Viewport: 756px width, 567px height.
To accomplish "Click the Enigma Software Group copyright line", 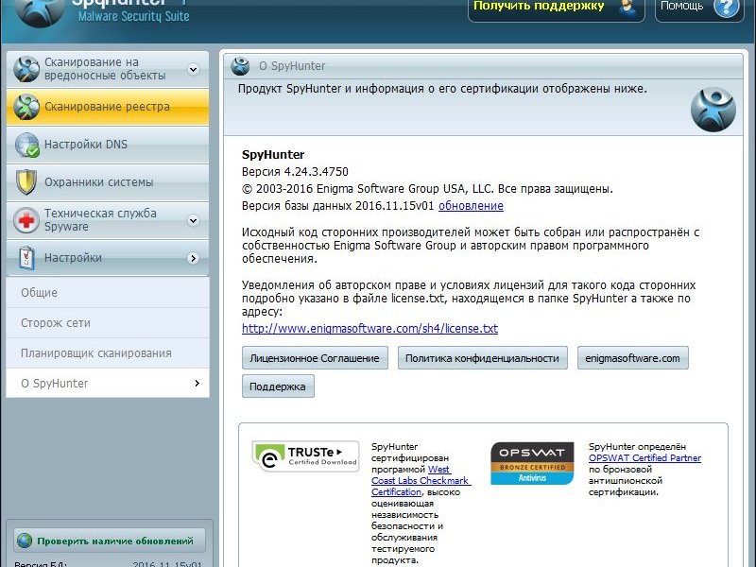I will (427, 188).
